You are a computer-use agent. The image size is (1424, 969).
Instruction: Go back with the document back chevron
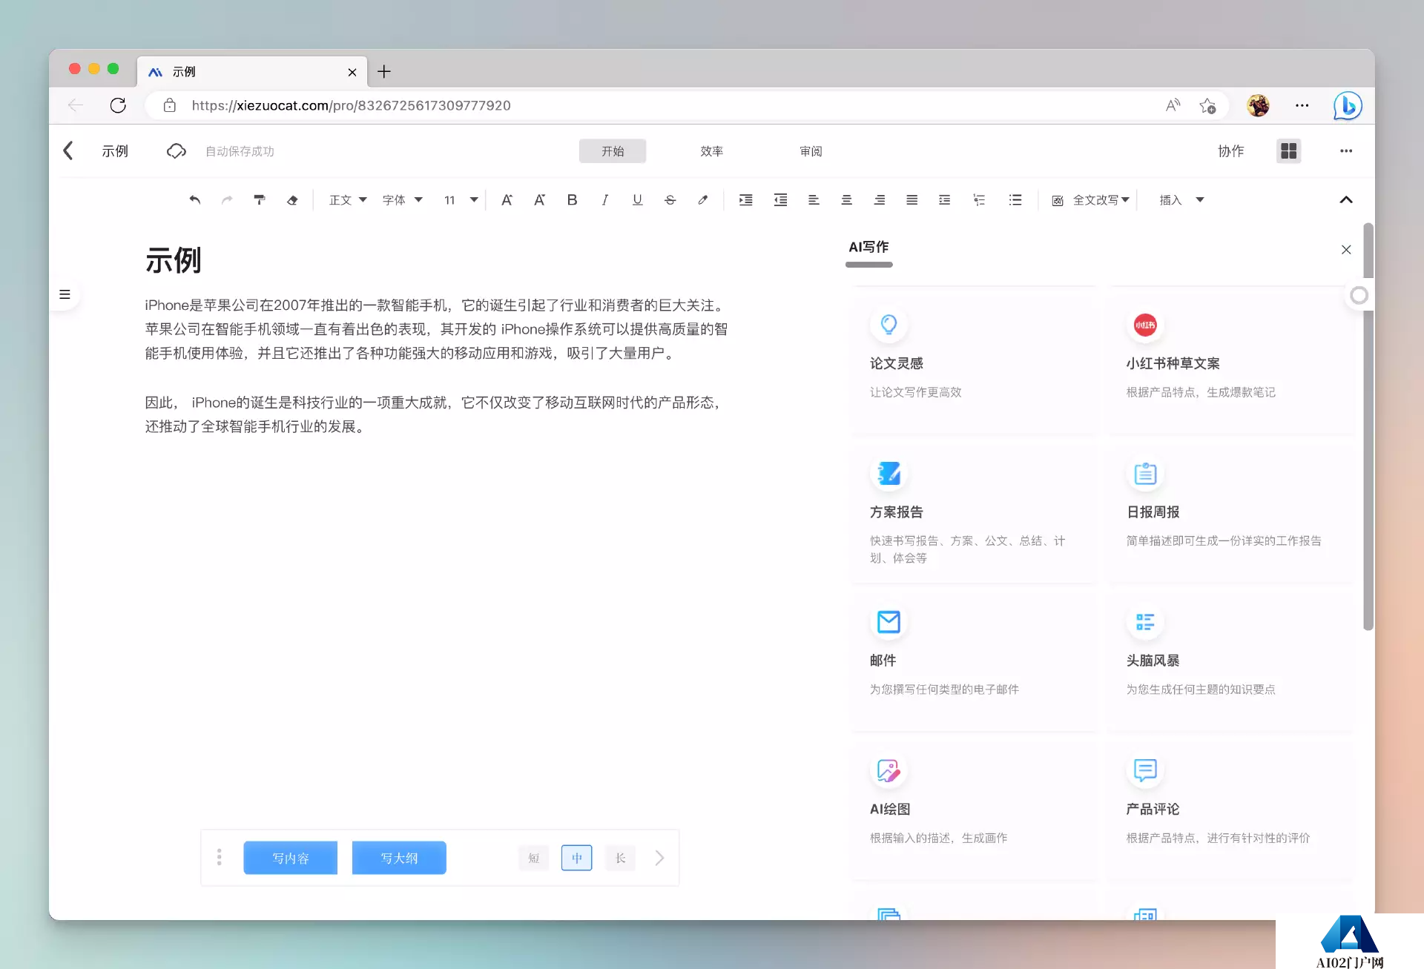pos(68,151)
